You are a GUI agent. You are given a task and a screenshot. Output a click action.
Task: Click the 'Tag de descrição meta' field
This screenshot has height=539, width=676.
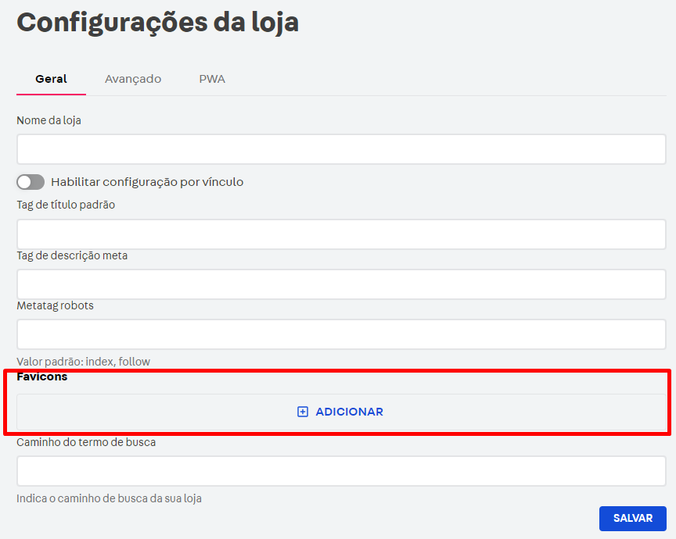[x=340, y=284]
